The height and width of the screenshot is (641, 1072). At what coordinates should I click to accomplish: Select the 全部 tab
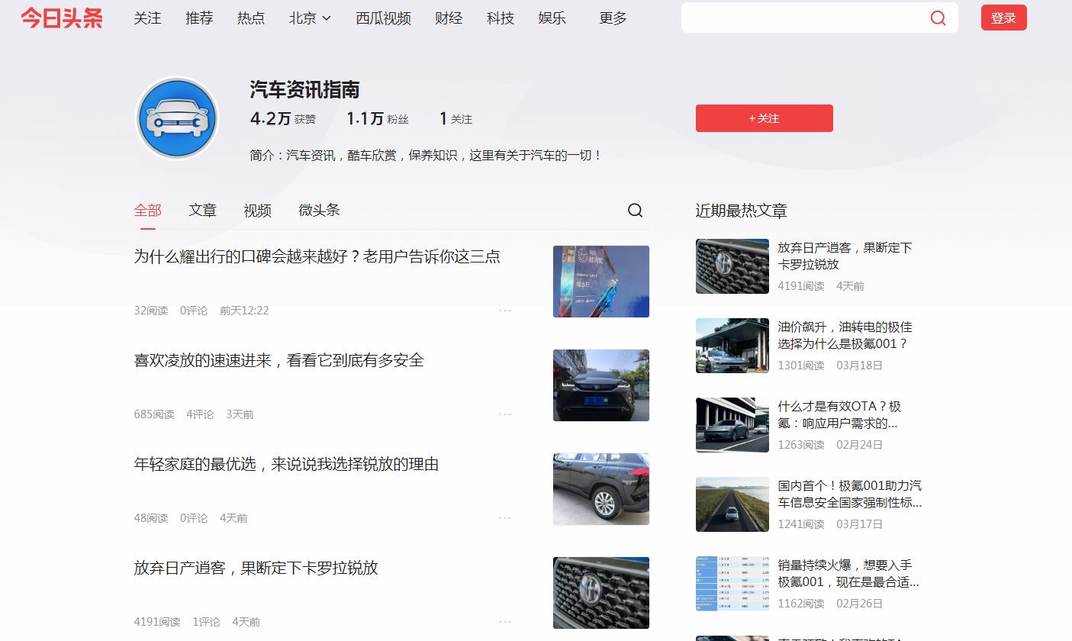[148, 211]
